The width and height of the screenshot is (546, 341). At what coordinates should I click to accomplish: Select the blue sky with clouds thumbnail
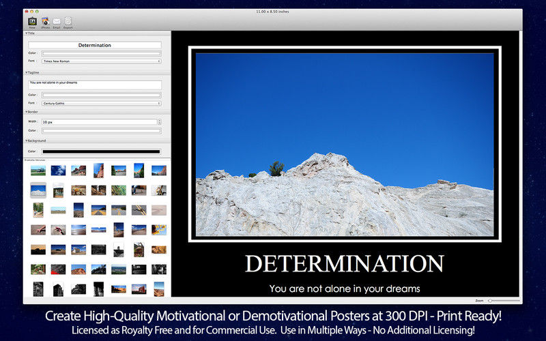coord(58,170)
